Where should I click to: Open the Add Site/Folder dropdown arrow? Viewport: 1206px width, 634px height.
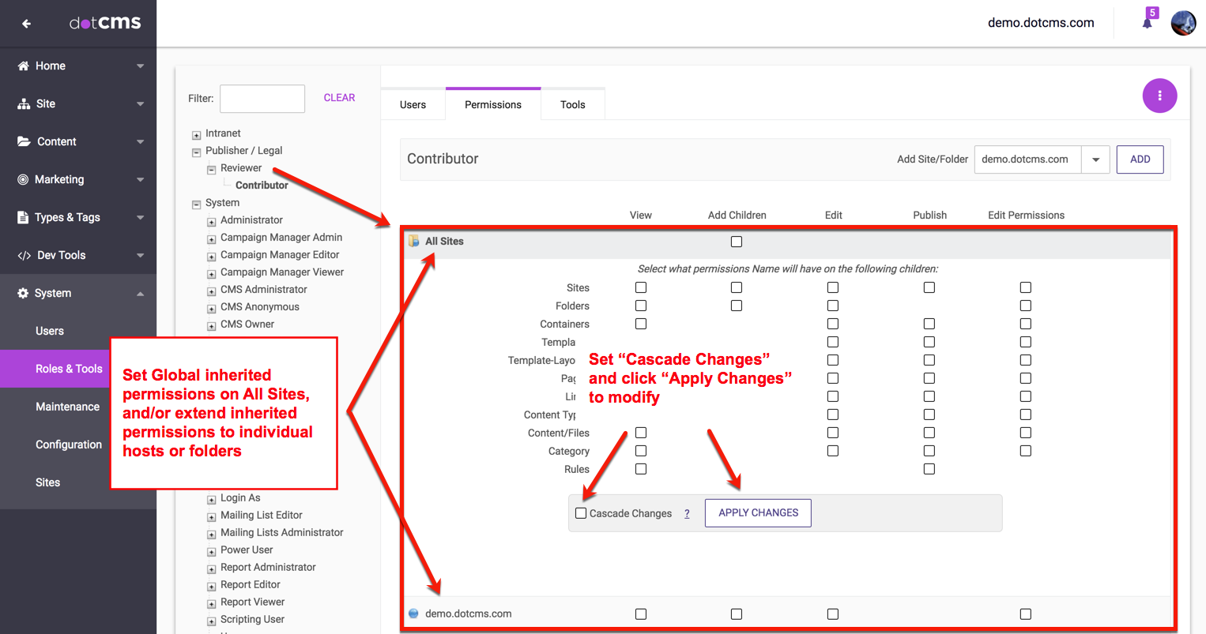(x=1095, y=159)
